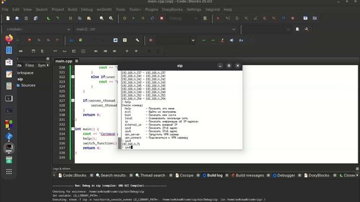360x202 pixels.
Task: Undo the last edit
Action: tap(48, 19)
